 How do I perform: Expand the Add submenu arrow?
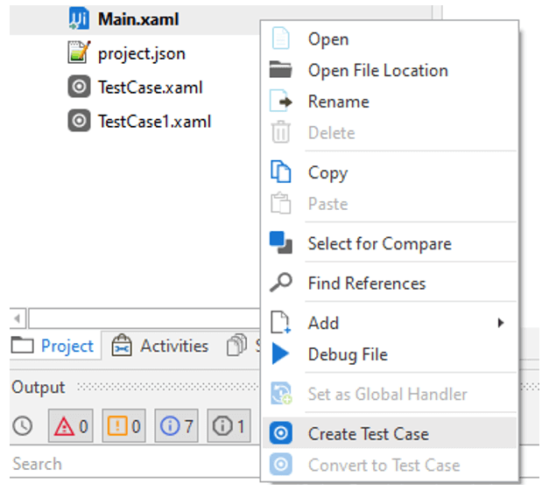point(501,323)
